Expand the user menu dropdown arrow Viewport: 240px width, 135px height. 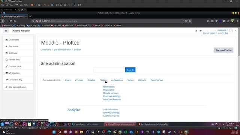[x=235, y=30]
